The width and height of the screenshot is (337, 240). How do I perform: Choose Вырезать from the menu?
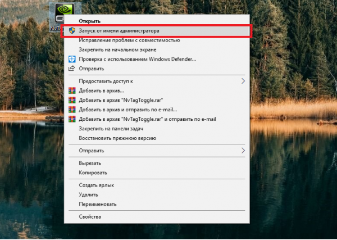[x=91, y=163]
